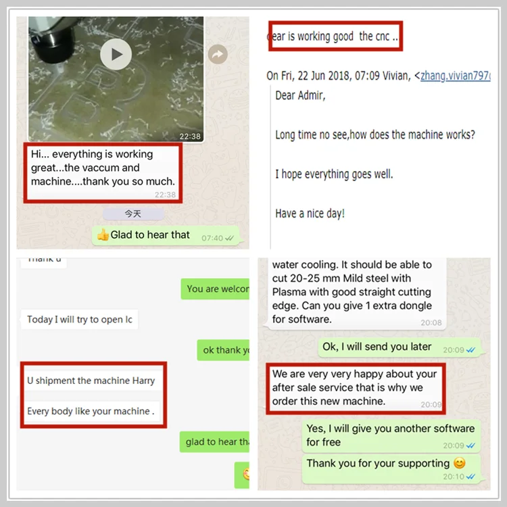Click the 'Yes, I will give you another software' reply

coord(391,435)
